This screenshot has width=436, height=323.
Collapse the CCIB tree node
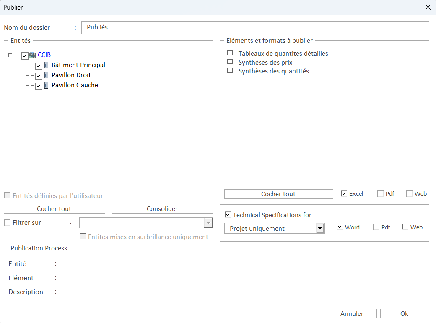(10, 55)
